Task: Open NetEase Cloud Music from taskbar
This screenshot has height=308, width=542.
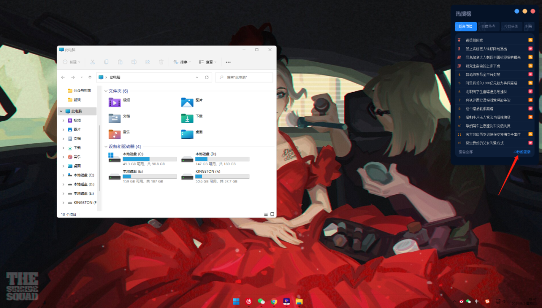Action: click(x=248, y=301)
